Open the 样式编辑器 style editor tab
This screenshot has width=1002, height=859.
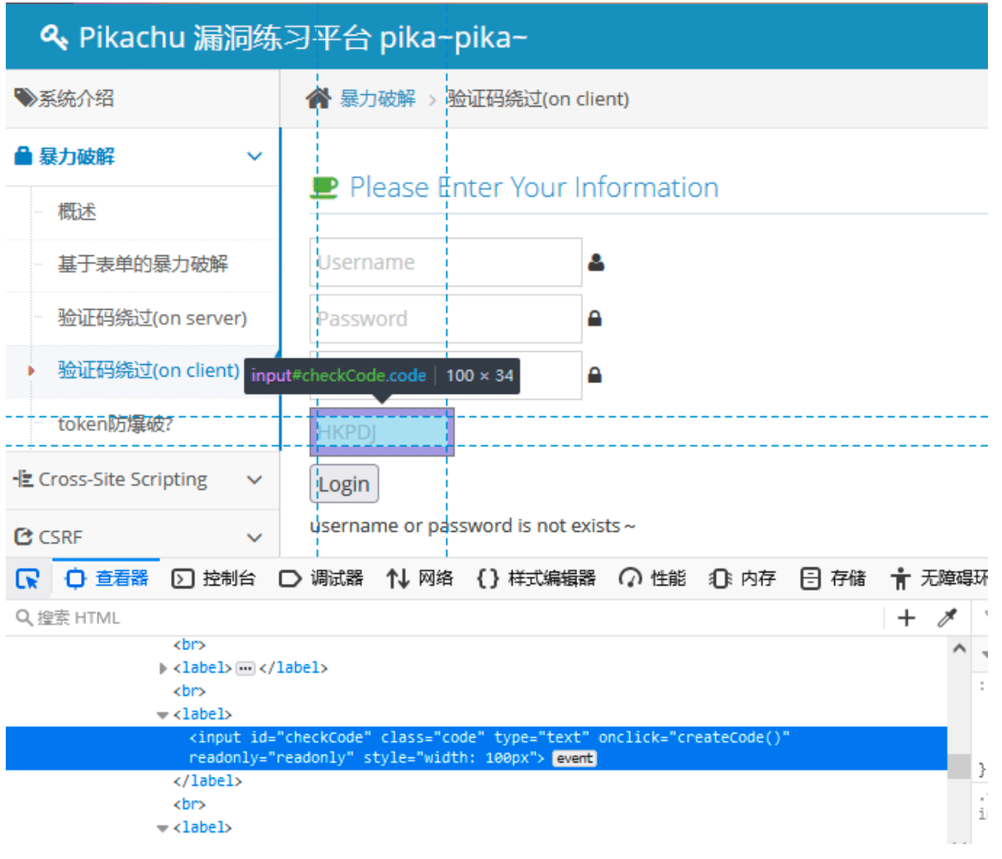[x=537, y=578]
